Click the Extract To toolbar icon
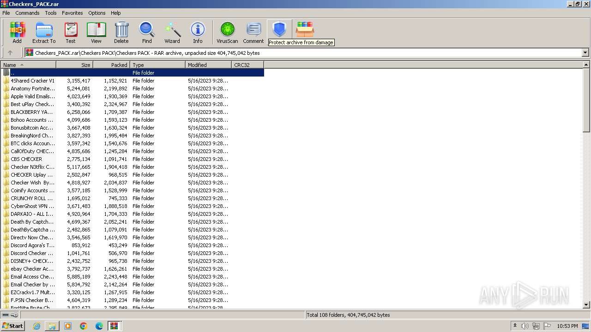The image size is (591, 332). [44, 33]
